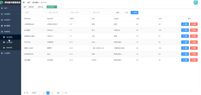Edit the C语言程序设计 row
This screenshot has height=95, width=201.
point(185,24)
